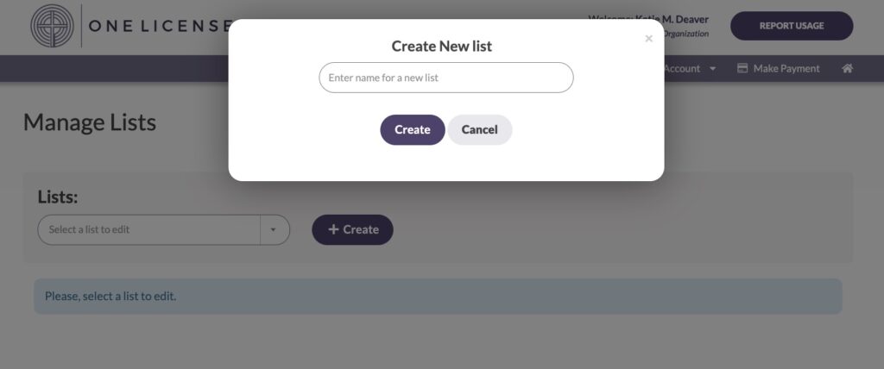Focus the new list name input field
The width and height of the screenshot is (884, 369).
tap(446, 78)
